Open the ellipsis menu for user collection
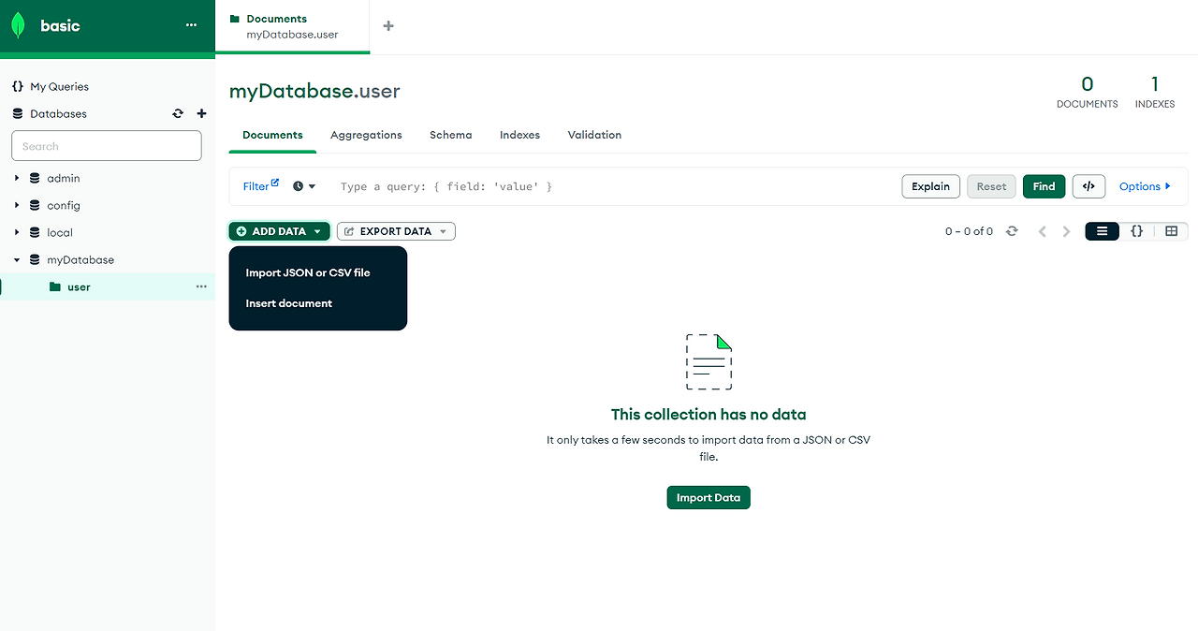Screen dimensions: 1198x631 [x=201, y=286]
